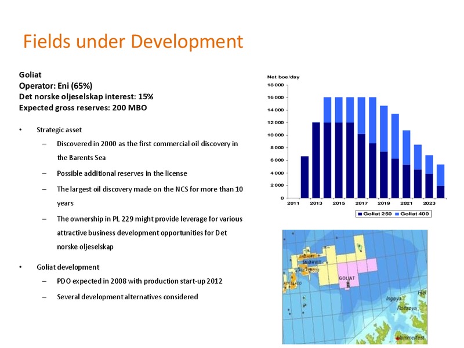
Task: Click the '2023' x-axis label
Action: click(429, 204)
